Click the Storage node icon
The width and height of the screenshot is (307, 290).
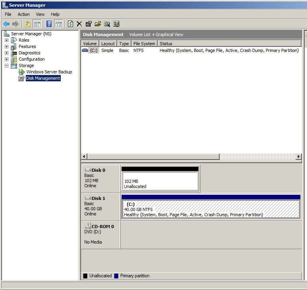[14, 65]
